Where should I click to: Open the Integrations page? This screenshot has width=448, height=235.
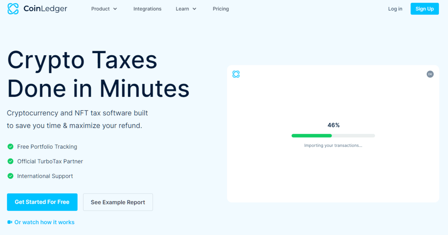pyautogui.click(x=147, y=9)
